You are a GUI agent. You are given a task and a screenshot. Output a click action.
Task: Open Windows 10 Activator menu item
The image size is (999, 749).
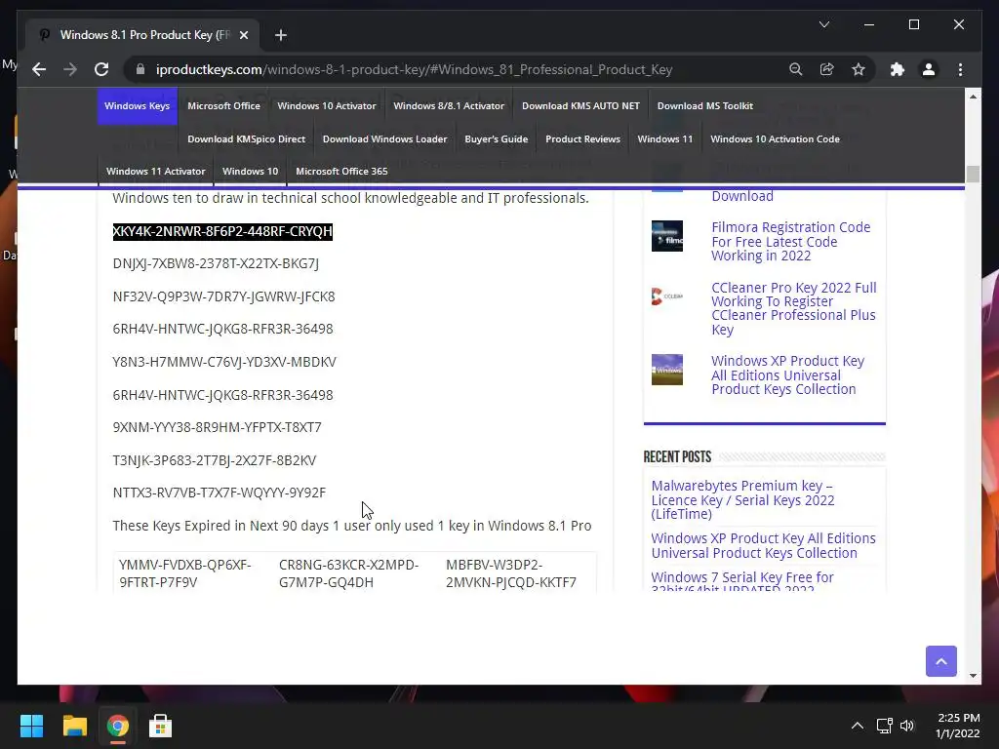pyautogui.click(x=327, y=105)
